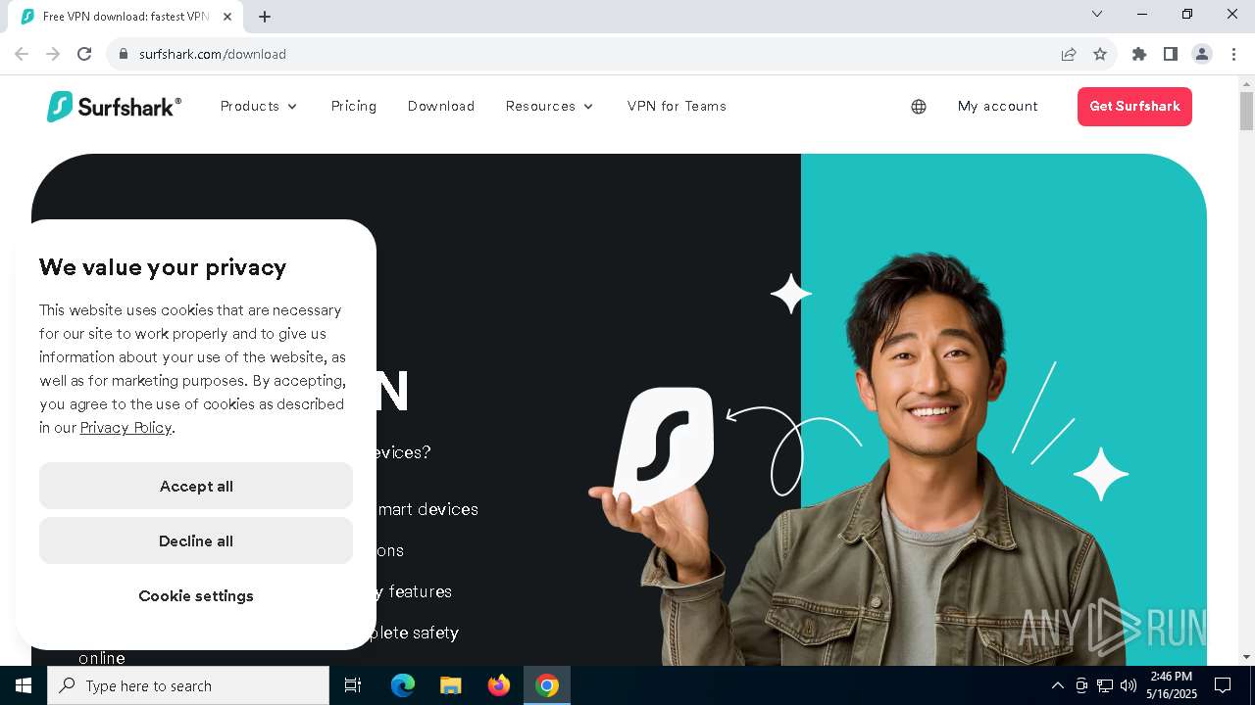The height and width of the screenshot is (705, 1255).
Task: Click the page vertical scrollbar thumb
Action: pyautogui.click(x=1246, y=111)
